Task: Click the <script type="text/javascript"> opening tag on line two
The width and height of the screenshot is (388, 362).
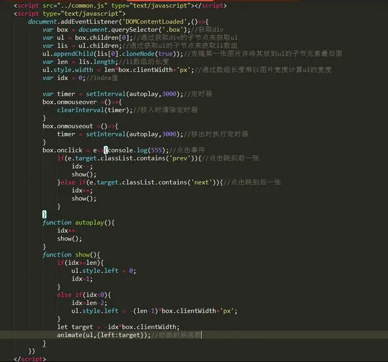Action: [70, 13]
